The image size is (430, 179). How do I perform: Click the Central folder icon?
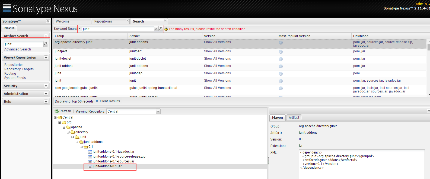[x=60, y=117]
